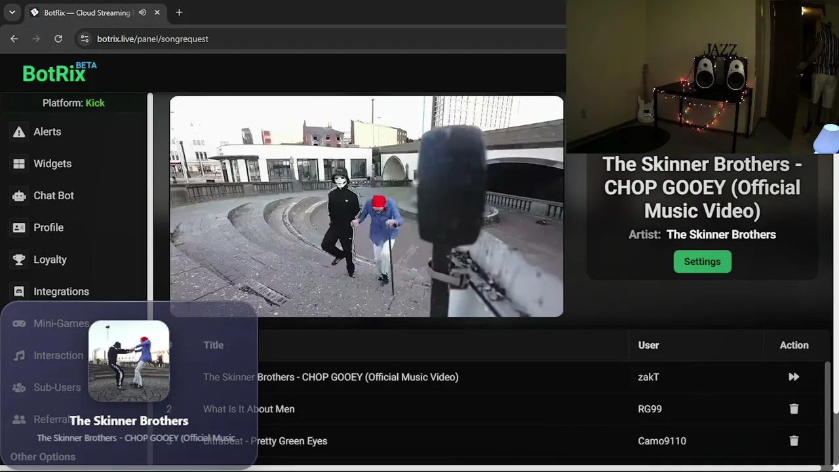Delete the song requested by Camo9110
The width and height of the screenshot is (839, 472).
click(x=794, y=441)
